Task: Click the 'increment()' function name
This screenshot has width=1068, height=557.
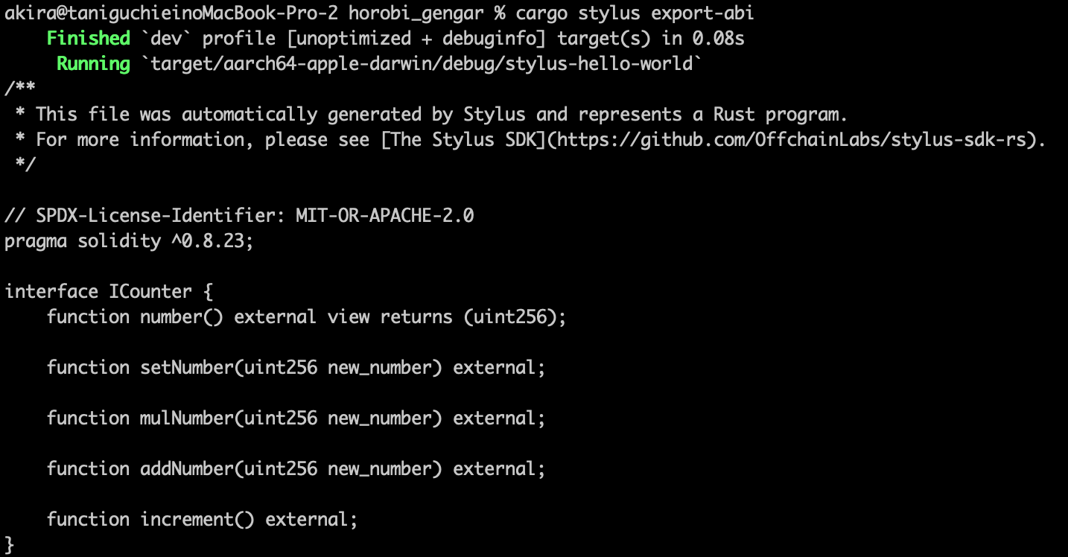Action: click(x=197, y=519)
